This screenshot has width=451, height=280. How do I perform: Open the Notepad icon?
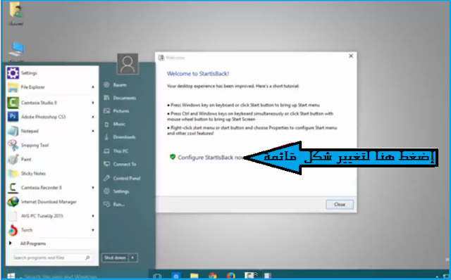point(13,131)
